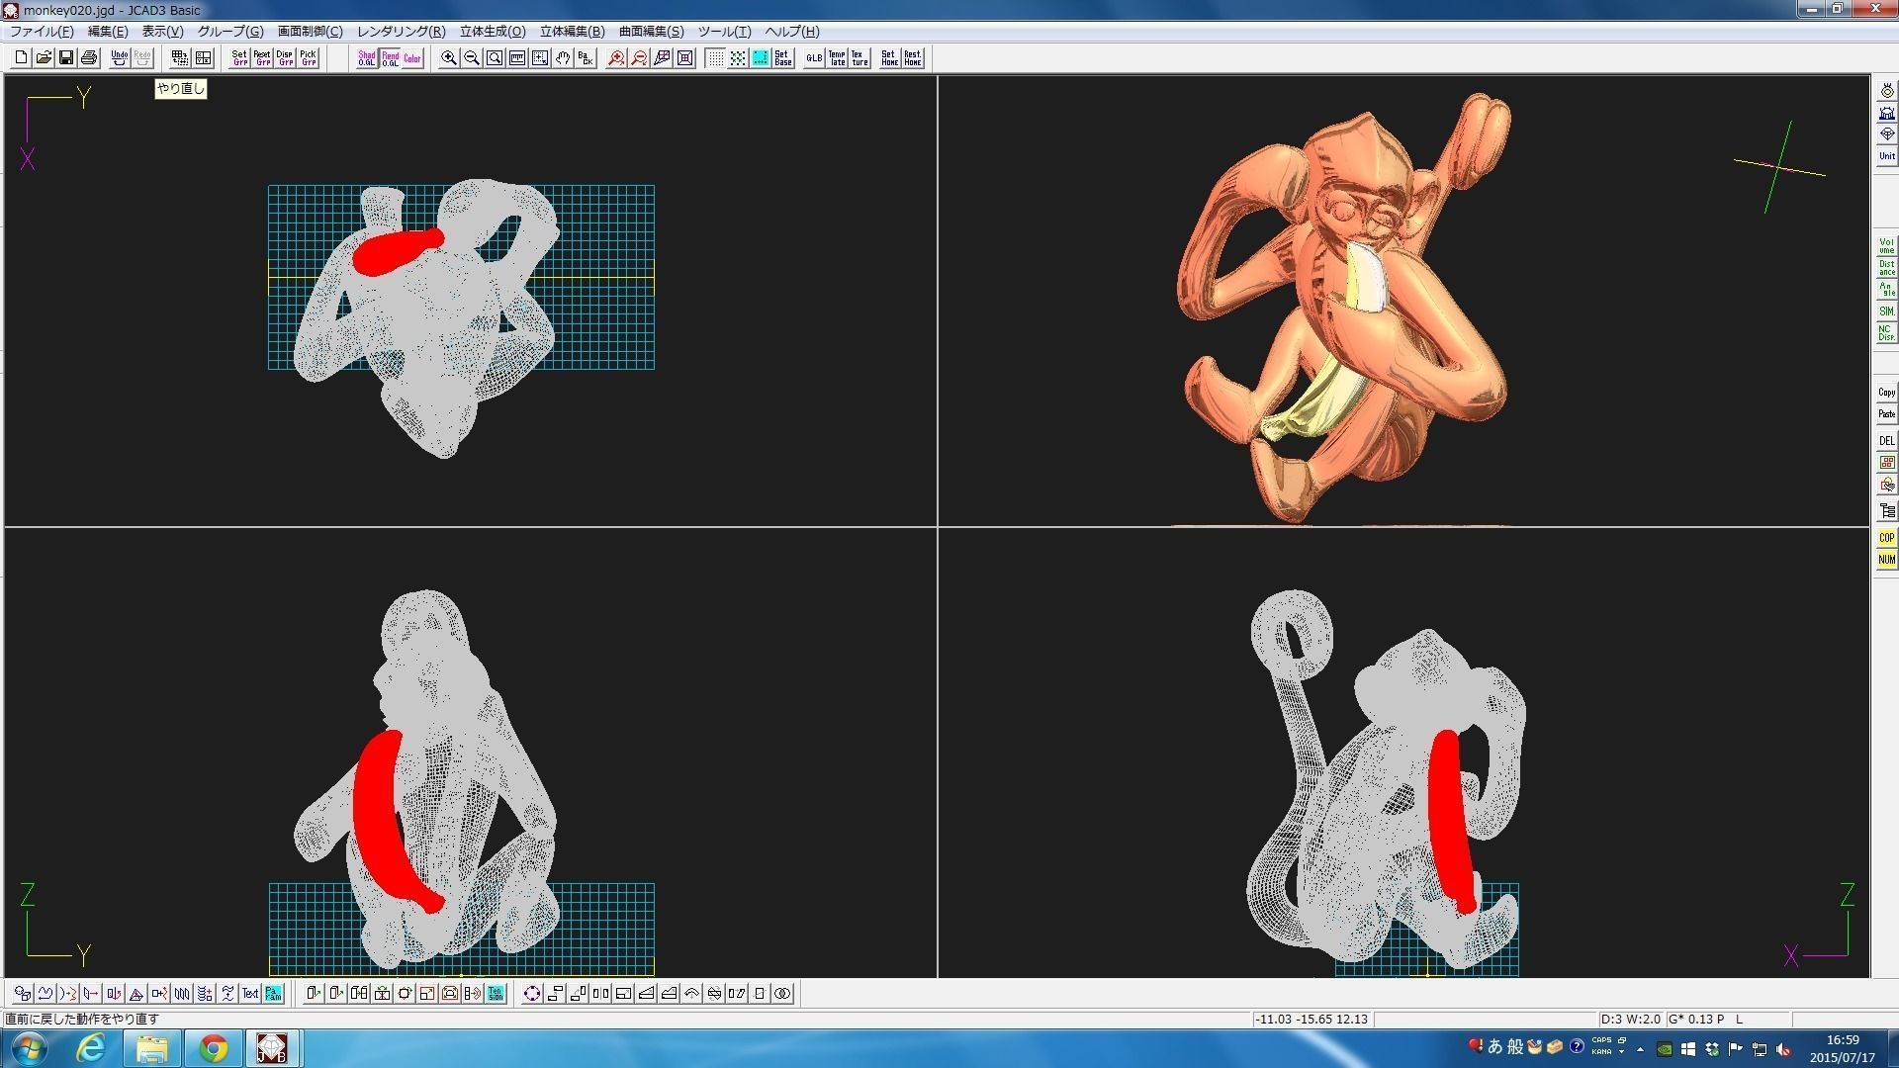Click the triangle pyramid tool icon
This screenshot has width=1899, height=1068.
pos(136,994)
